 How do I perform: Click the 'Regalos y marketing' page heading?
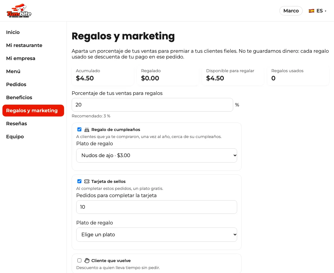point(123,36)
